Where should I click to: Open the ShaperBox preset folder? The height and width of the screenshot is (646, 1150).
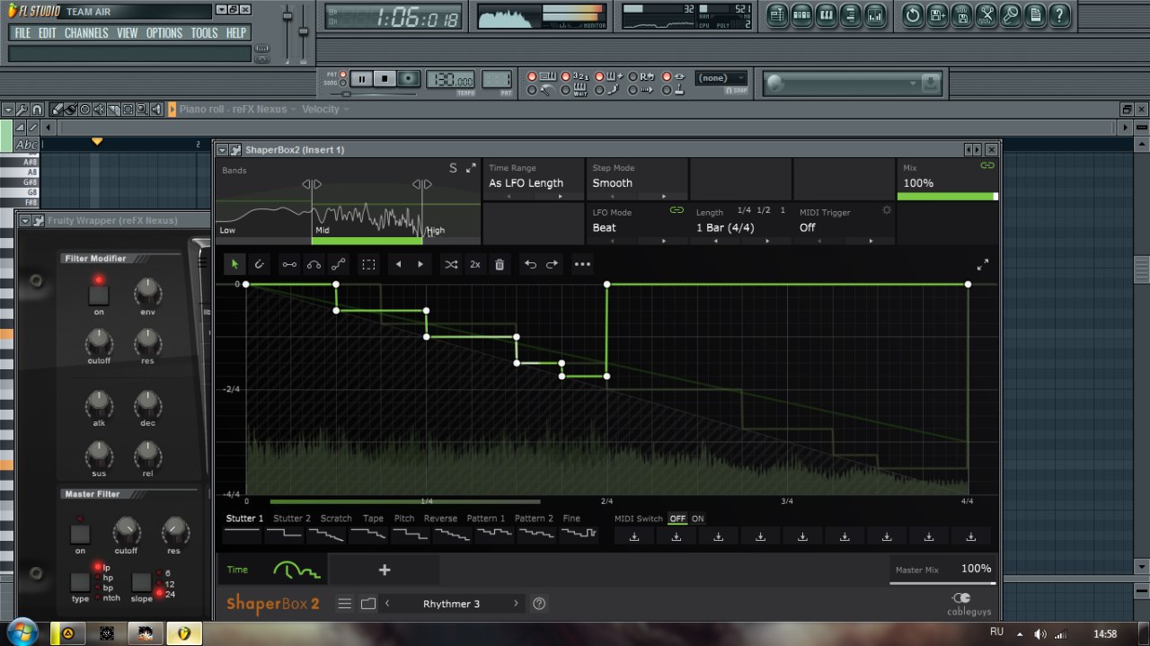point(367,604)
